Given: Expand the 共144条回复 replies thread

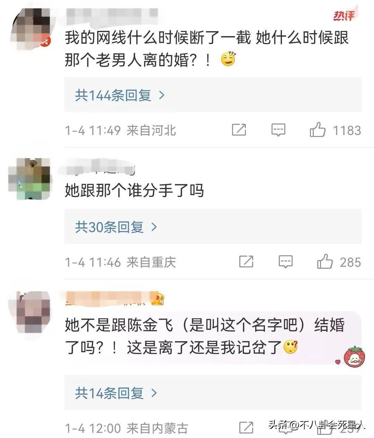Looking at the screenshot, I should [x=120, y=95].
